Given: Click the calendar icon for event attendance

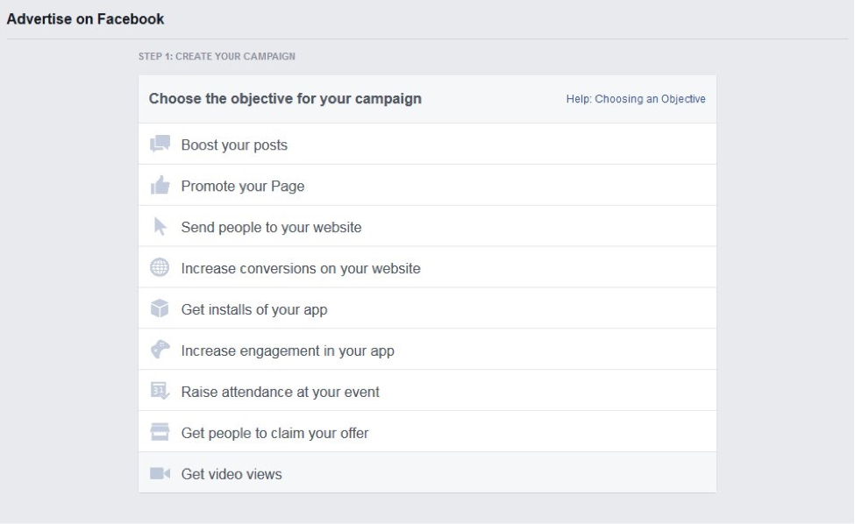Looking at the screenshot, I should point(159,392).
